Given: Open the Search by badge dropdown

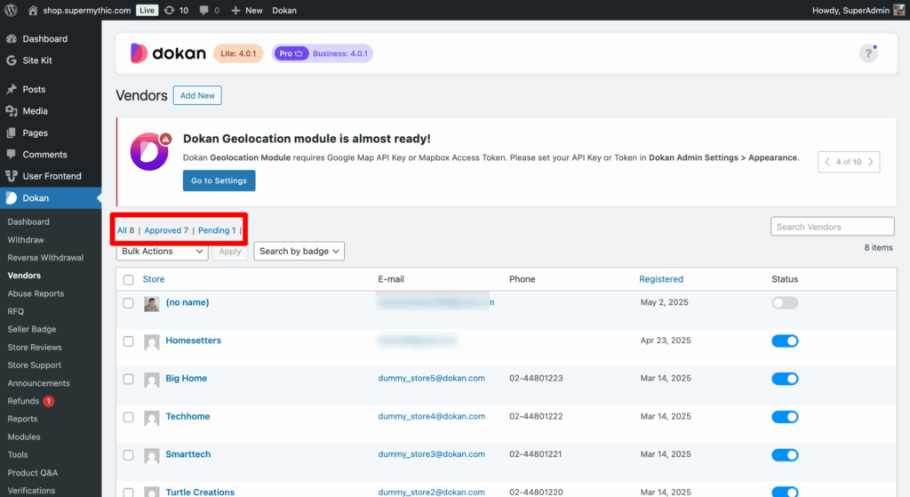Looking at the screenshot, I should click(x=299, y=252).
